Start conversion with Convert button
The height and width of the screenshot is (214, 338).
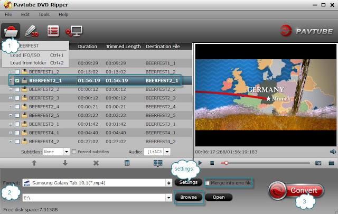(x=296, y=190)
